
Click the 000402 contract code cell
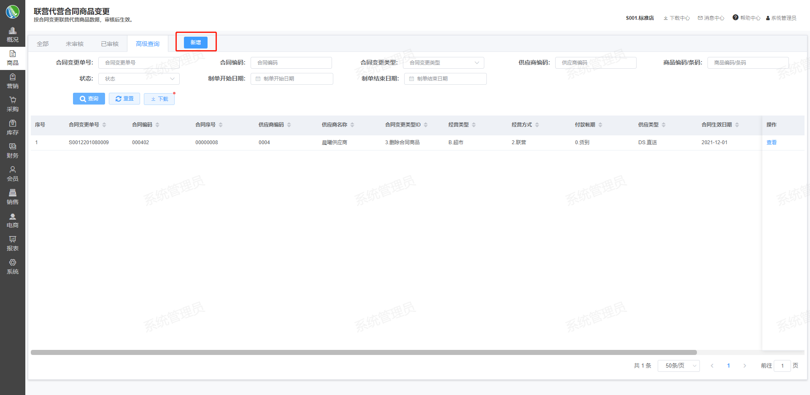click(140, 142)
